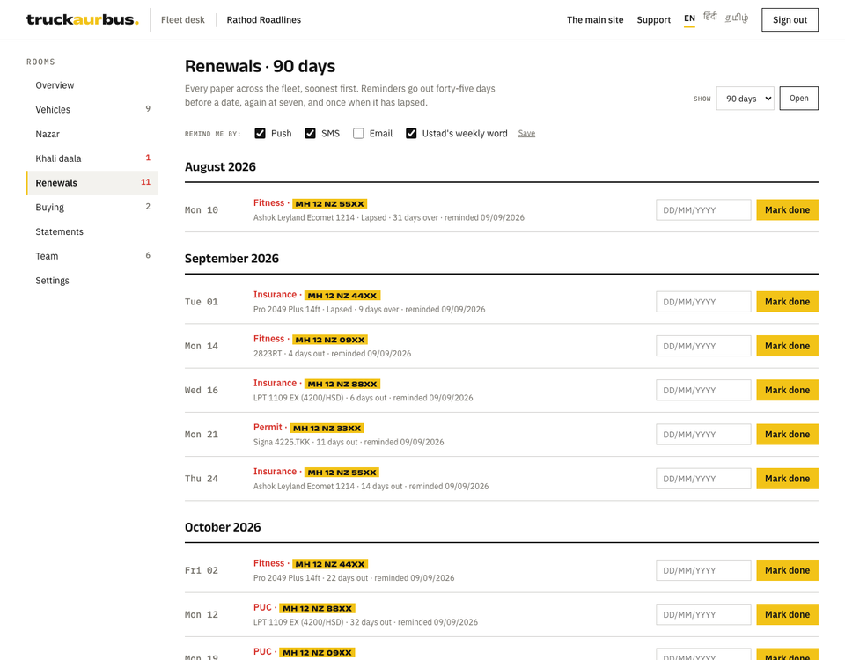Go to Statements in the sidebar
The image size is (845, 660).
point(92,231)
